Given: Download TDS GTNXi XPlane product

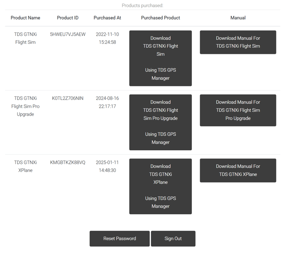Looking at the screenshot, I should [x=160, y=186].
